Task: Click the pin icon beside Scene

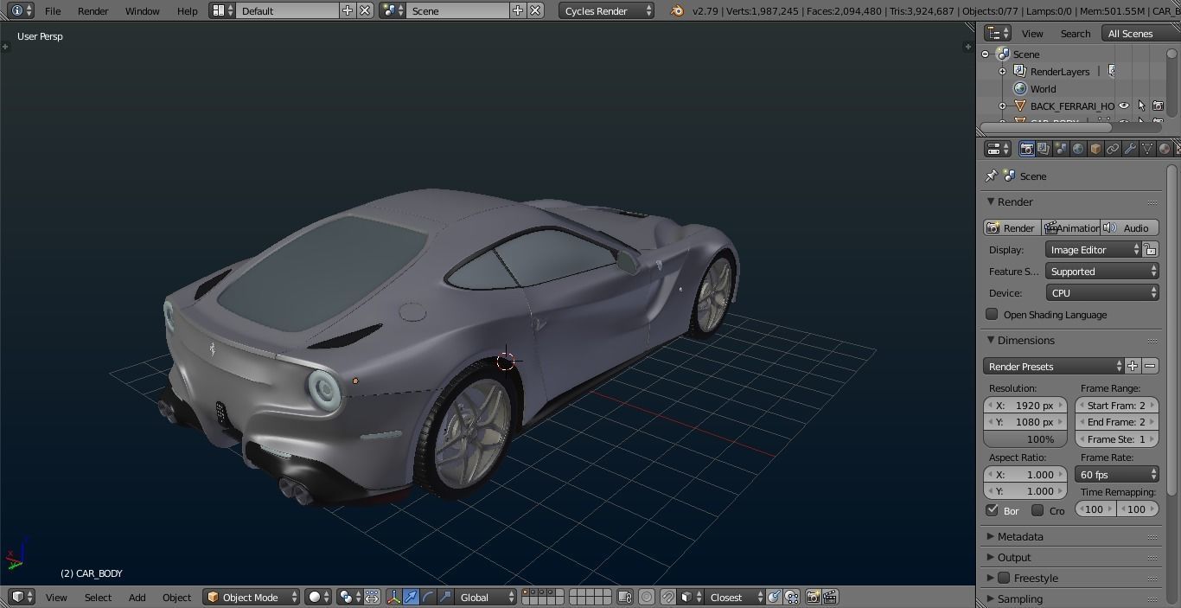Action: (x=991, y=176)
